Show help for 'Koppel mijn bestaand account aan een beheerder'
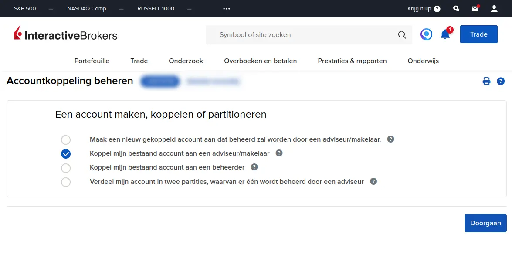This screenshot has width=512, height=258. (254, 167)
